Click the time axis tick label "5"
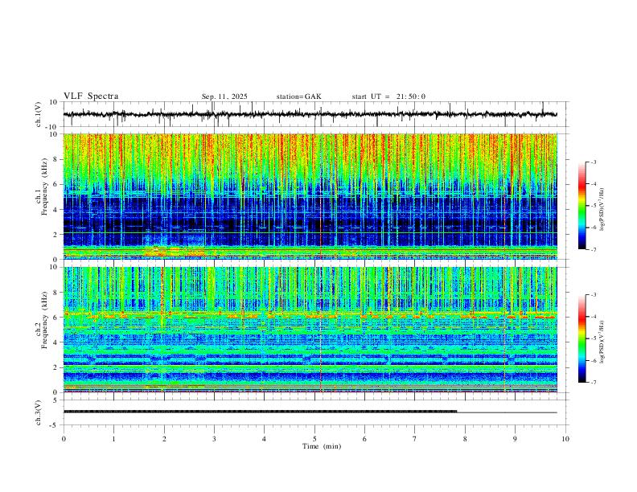The width and height of the screenshot is (637, 492). pos(314,439)
